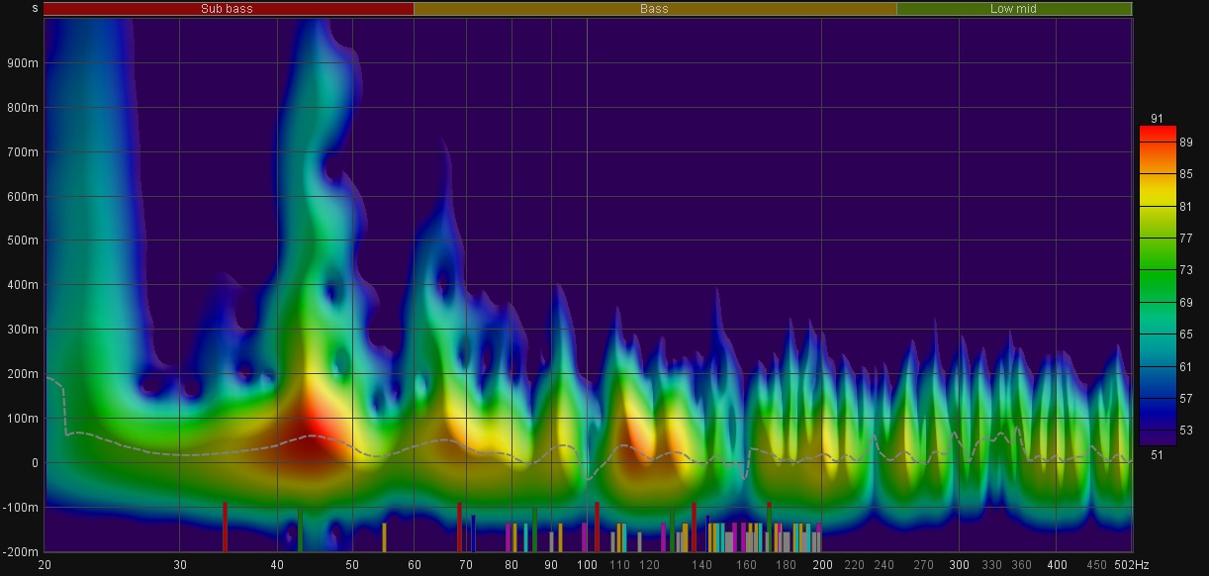The image size is (1209, 576).
Task: Select the orange mode marker near 55 Hz
Action: [384, 536]
